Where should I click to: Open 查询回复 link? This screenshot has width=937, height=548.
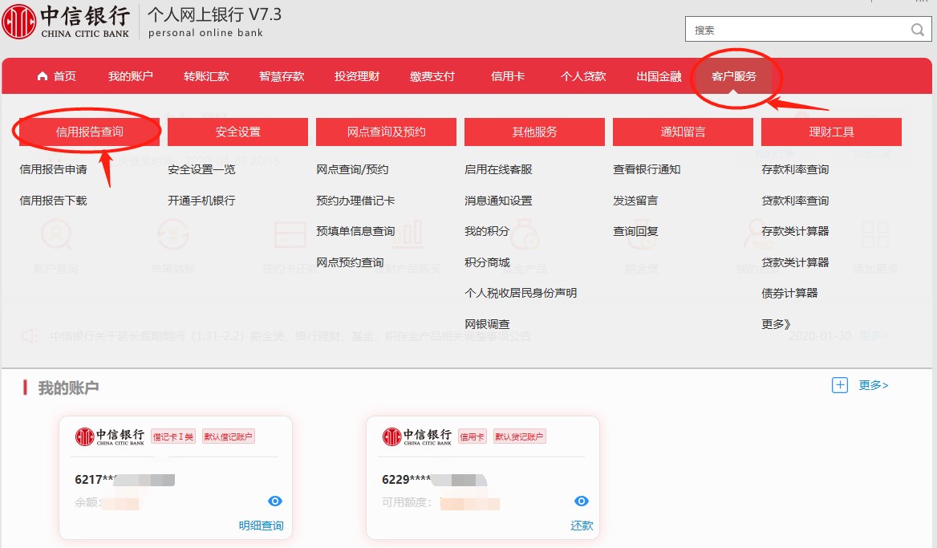coord(635,231)
